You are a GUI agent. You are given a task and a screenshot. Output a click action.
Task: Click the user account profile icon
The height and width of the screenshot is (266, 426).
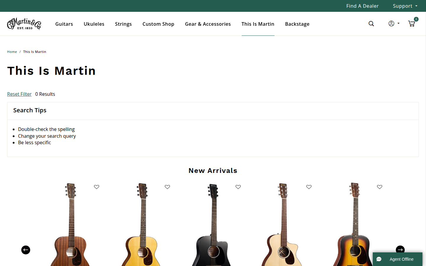click(x=391, y=24)
